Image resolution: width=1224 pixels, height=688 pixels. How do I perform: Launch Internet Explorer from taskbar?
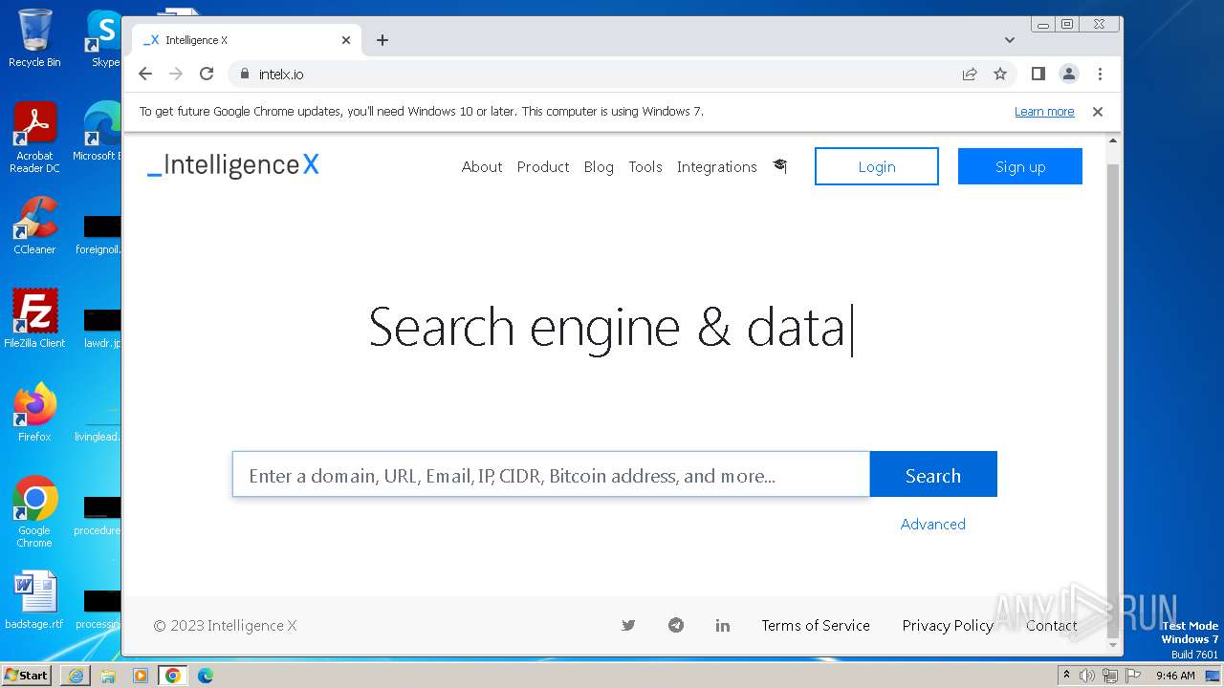pyautogui.click(x=76, y=676)
